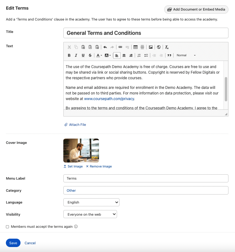Click Add Document or Embed Media

[x=196, y=9]
